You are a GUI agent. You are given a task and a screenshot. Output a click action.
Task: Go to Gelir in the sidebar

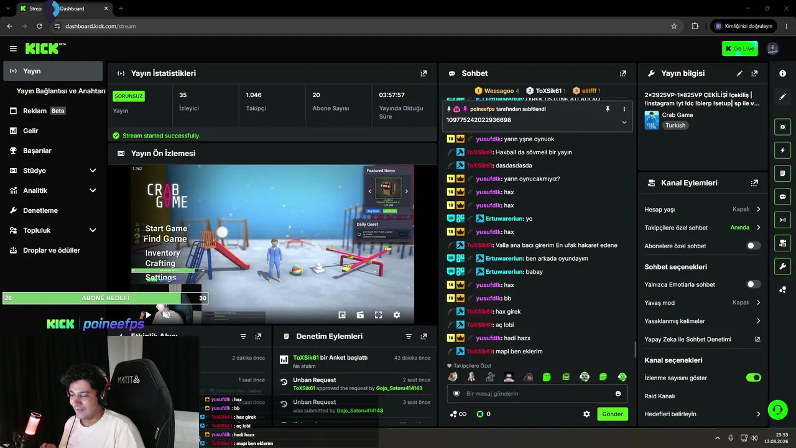tap(53, 131)
